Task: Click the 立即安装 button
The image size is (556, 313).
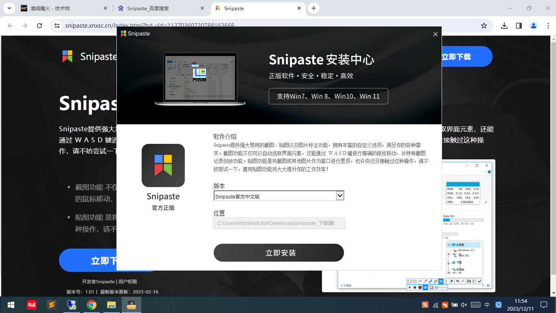Action: 279,253
